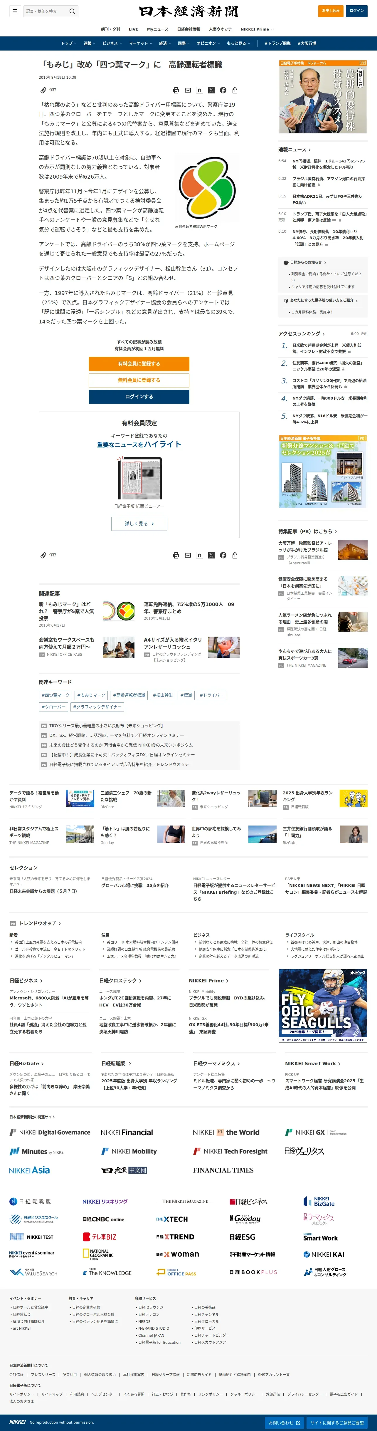Click the print icon below the article
The width and height of the screenshot is (377, 1431).
pos(176,555)
